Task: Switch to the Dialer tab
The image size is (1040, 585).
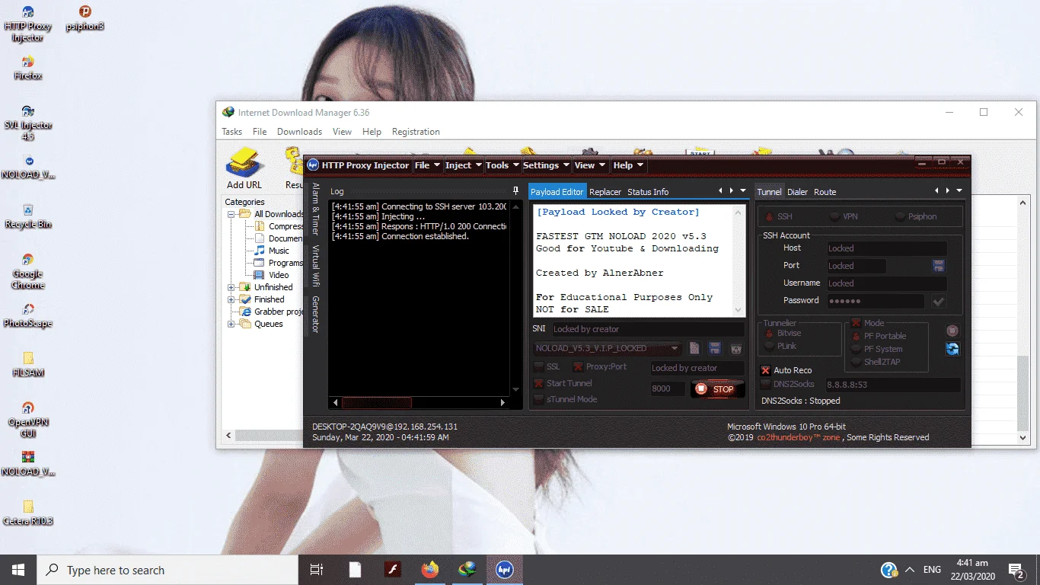Action: tap(797, 192)
